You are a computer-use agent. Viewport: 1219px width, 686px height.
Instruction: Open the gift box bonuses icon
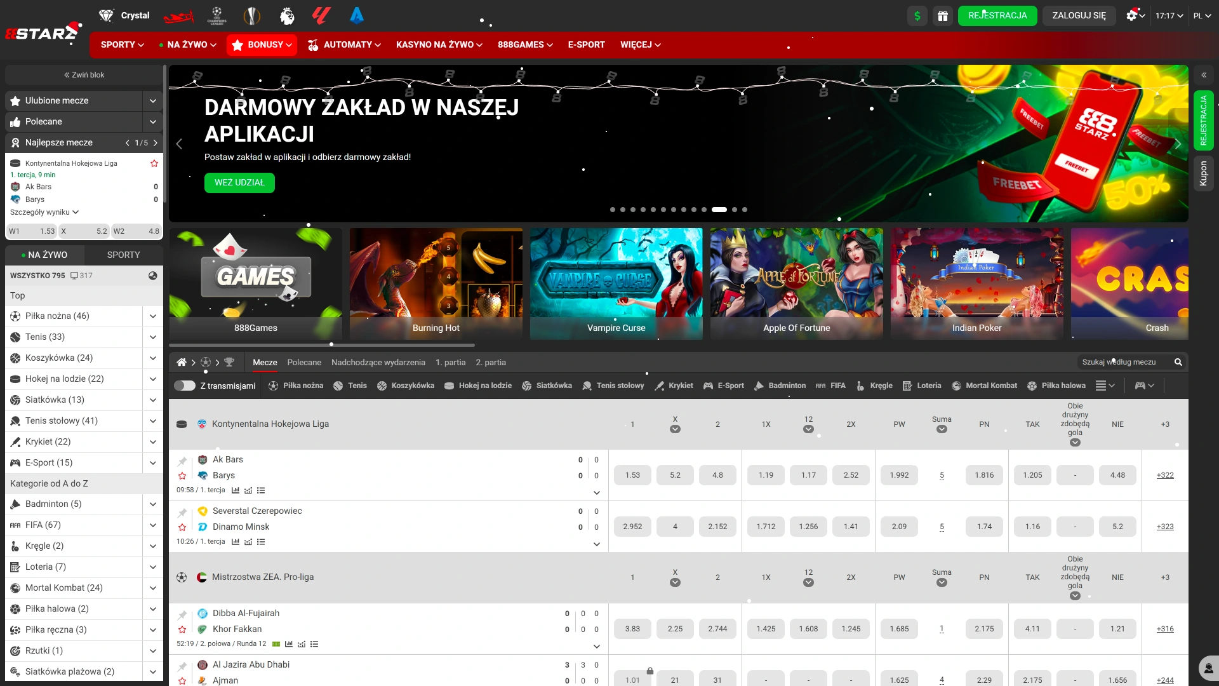tap(943, 16)
